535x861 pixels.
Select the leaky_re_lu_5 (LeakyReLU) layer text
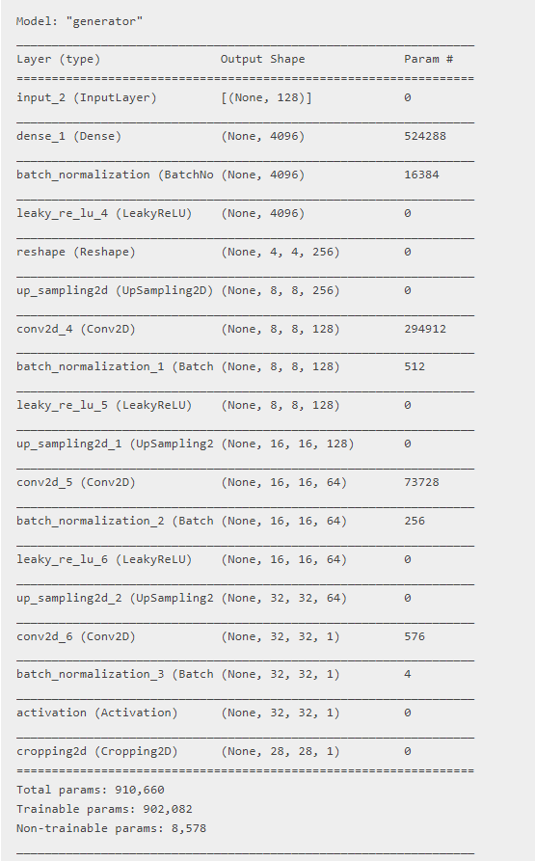(104, 405)
